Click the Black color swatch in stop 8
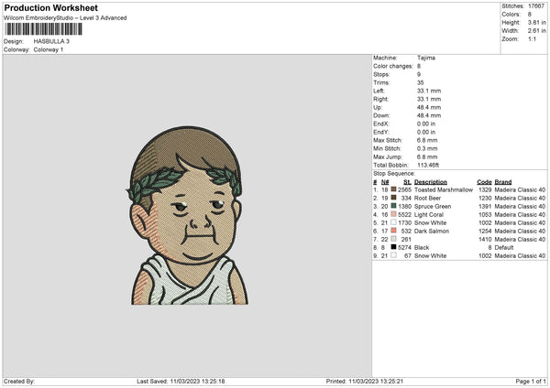 tap(393, 247)
